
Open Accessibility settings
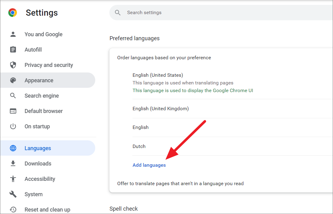pos(48,179)
